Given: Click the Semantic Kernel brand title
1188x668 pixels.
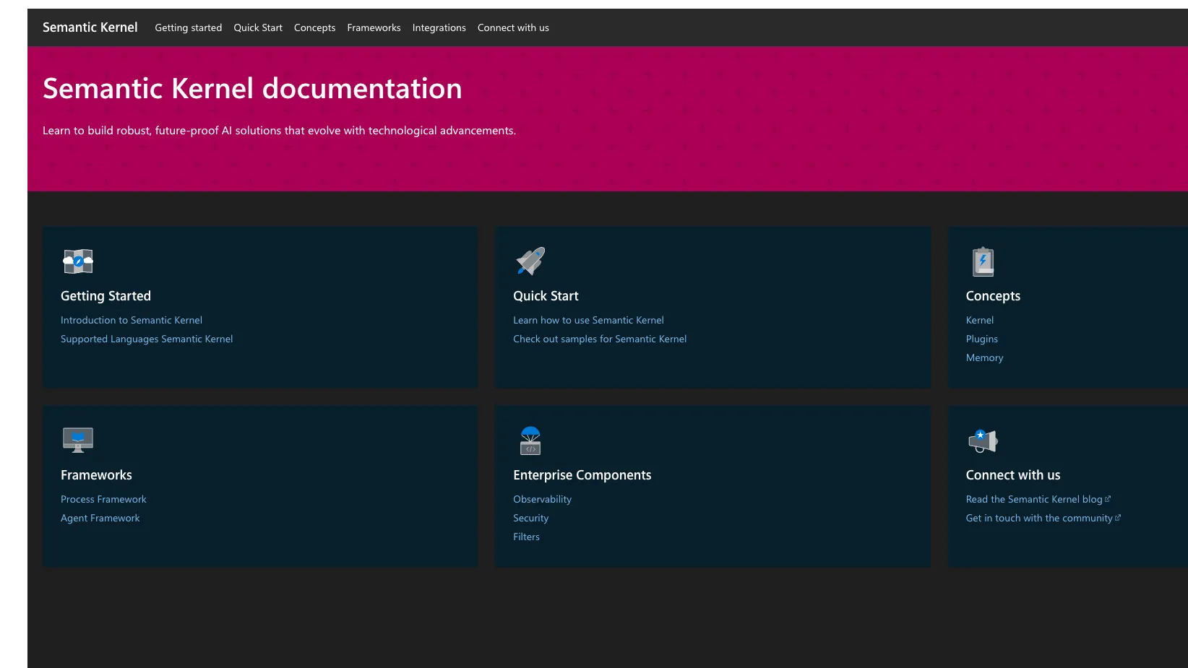Looking at the screenshot, I should pyautogui.click(x=90, y=27).
